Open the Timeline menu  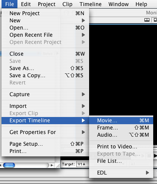click(91, 4)
